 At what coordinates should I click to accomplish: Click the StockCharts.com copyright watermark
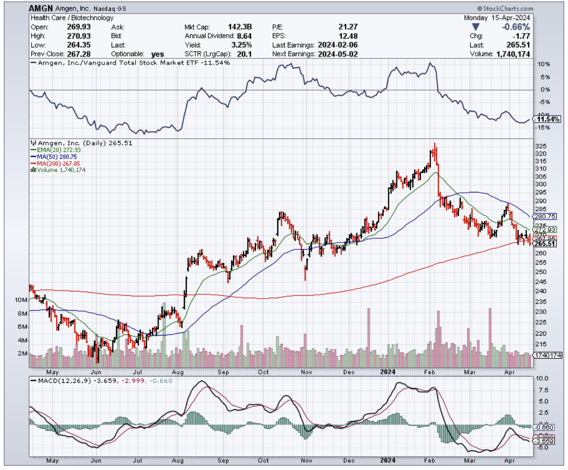[505, 9]
